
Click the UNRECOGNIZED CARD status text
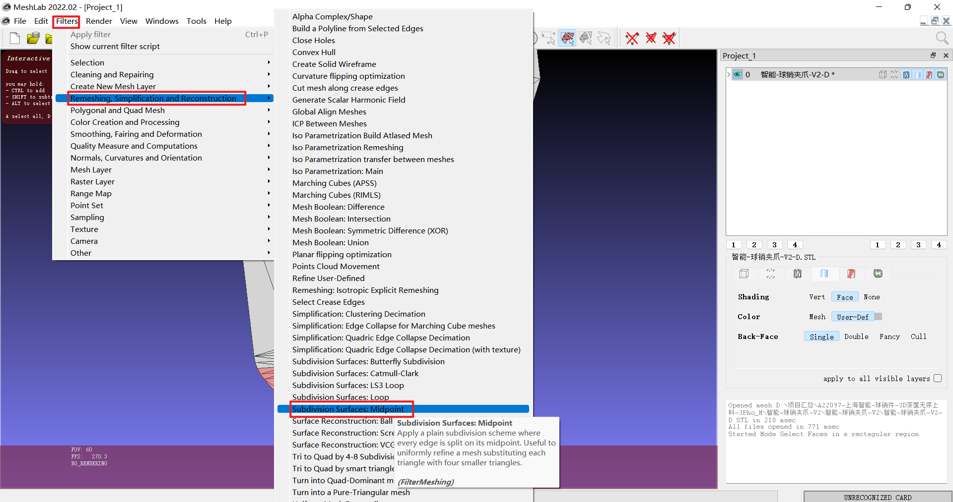click(x=878, y=497)
